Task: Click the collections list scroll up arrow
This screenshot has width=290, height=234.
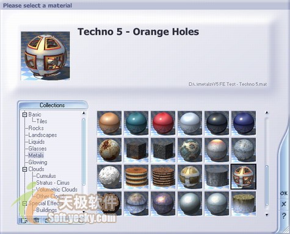Action: (84, 113)
